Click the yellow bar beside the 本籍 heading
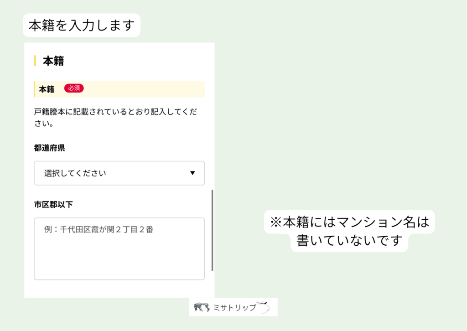 (x=36, y=61)
